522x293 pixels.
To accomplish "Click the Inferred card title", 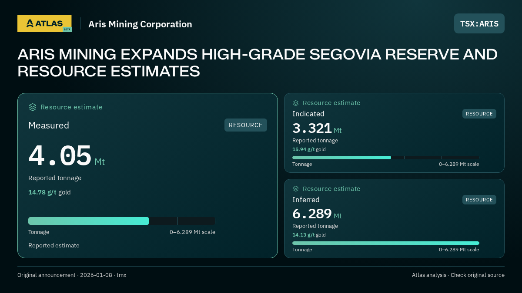I will (x=306, y=200).
